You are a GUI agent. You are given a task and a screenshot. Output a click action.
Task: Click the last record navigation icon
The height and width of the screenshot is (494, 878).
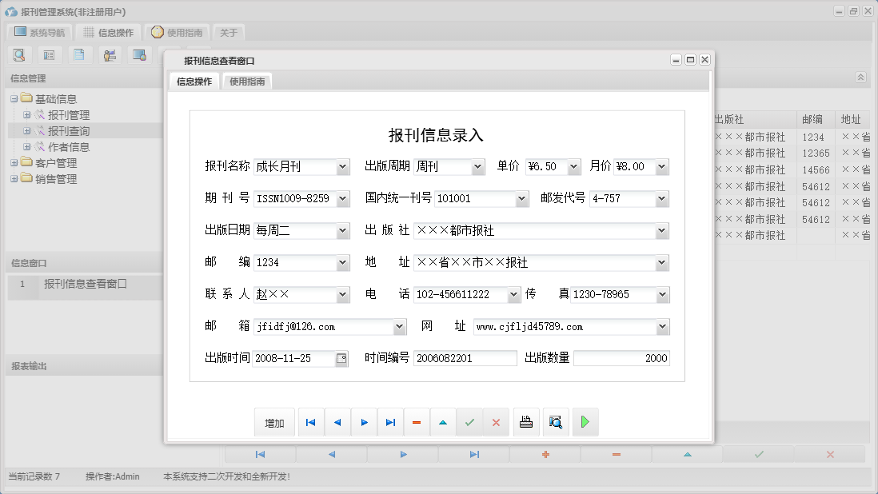390,422
